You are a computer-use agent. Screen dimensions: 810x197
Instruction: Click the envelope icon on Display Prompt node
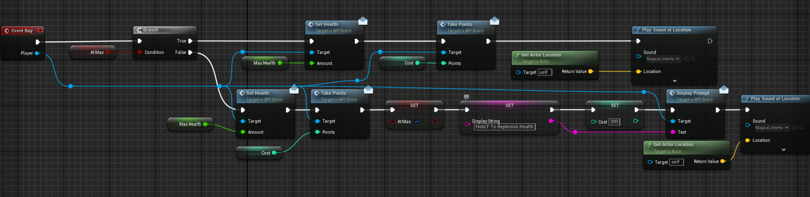coord(724,90)
